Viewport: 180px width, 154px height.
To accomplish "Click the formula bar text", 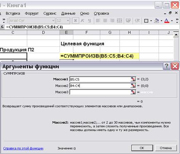I will tap(34, 27).
